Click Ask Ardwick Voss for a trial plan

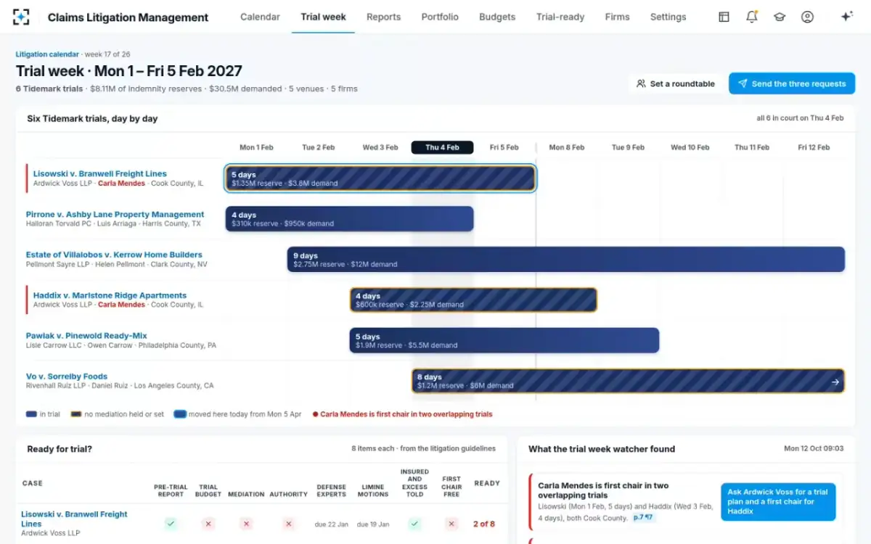tap(778, 501)
